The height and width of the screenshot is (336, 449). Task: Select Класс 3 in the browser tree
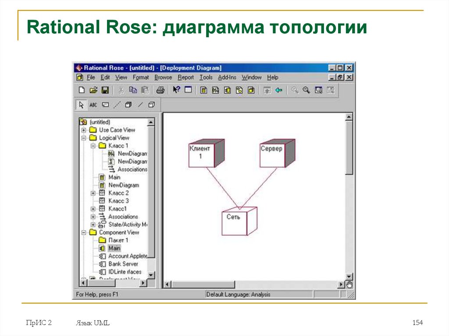coord(118,201)
